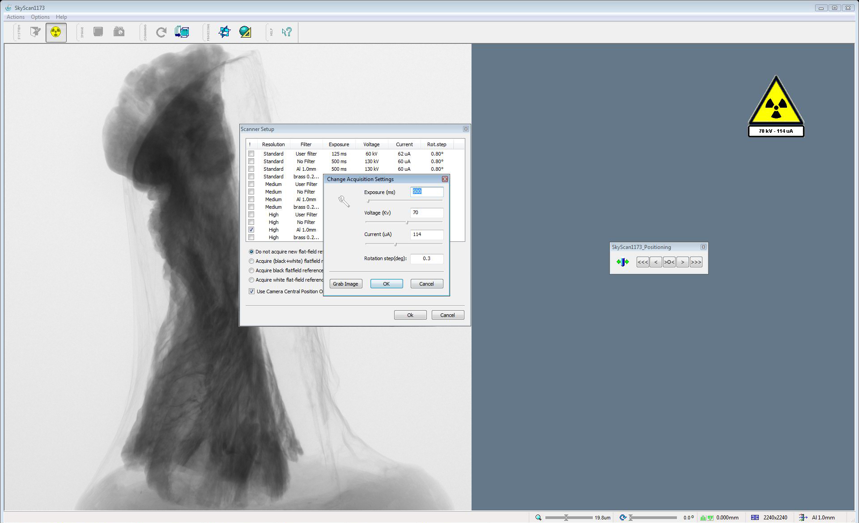This screenshot has width=859, height=523.
Task: Open the 3D cross-section processing tool
Action: (x=225, y=32)
